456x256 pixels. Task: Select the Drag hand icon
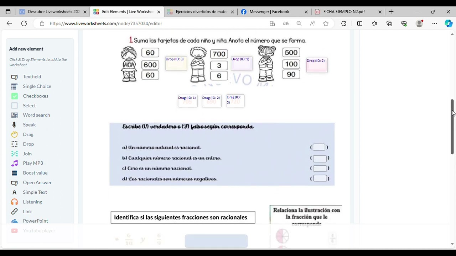[14, 134]
